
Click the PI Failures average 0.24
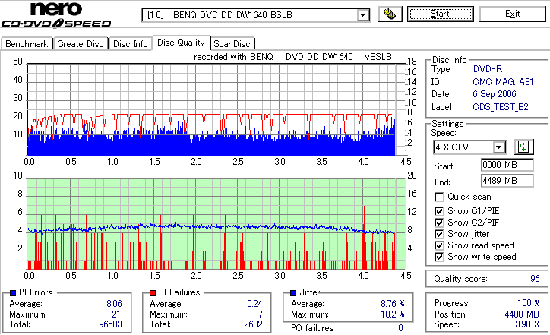(x=254, y=303)
